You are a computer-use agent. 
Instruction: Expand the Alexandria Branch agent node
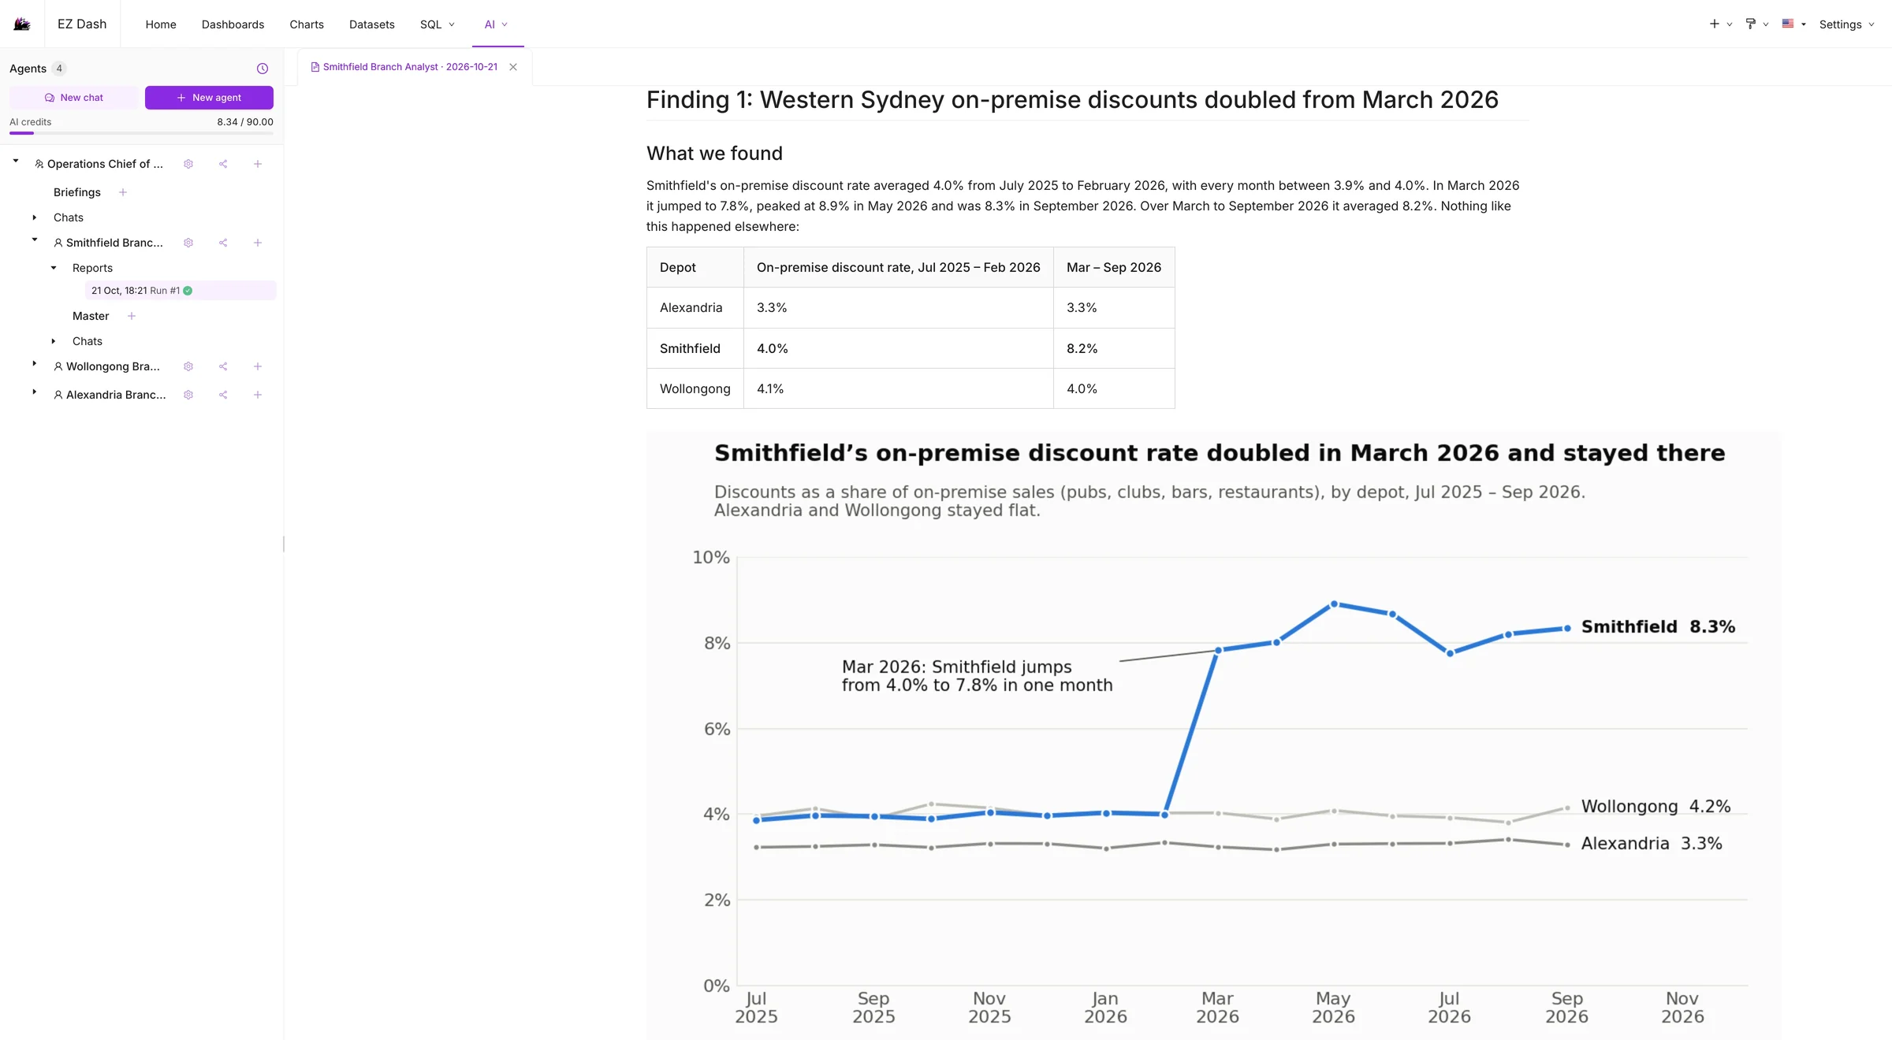(34, 392)
